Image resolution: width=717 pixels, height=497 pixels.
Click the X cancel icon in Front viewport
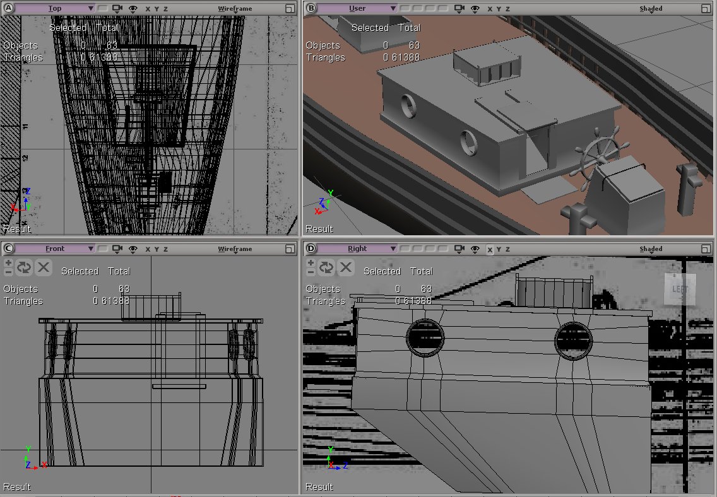coord(43,267)
